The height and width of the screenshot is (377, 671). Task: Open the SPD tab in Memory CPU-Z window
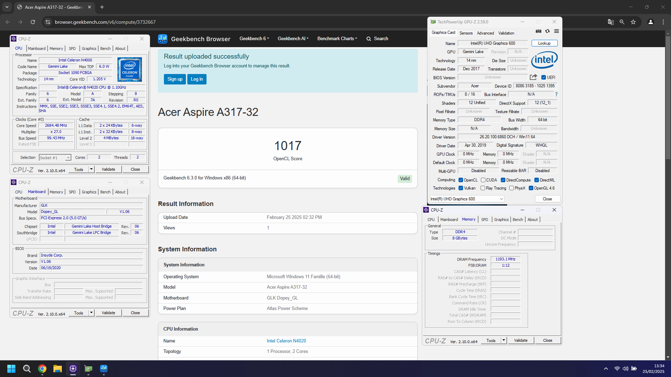(x=484, y=220)
